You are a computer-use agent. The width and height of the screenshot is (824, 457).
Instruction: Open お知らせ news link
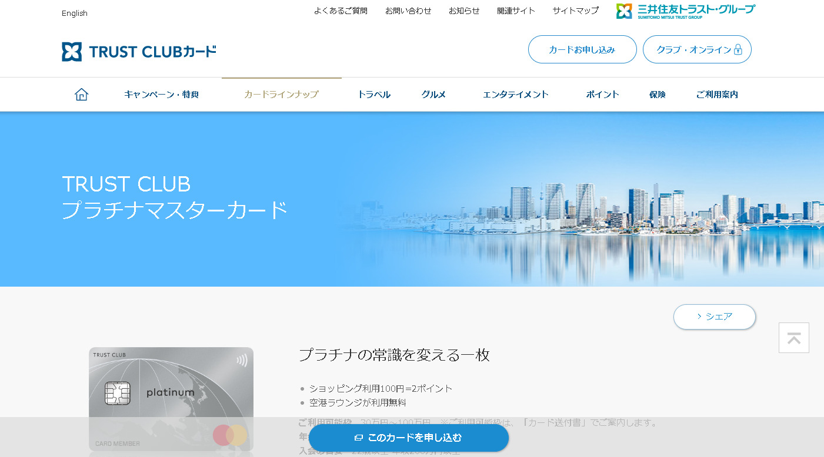(464, 11)
